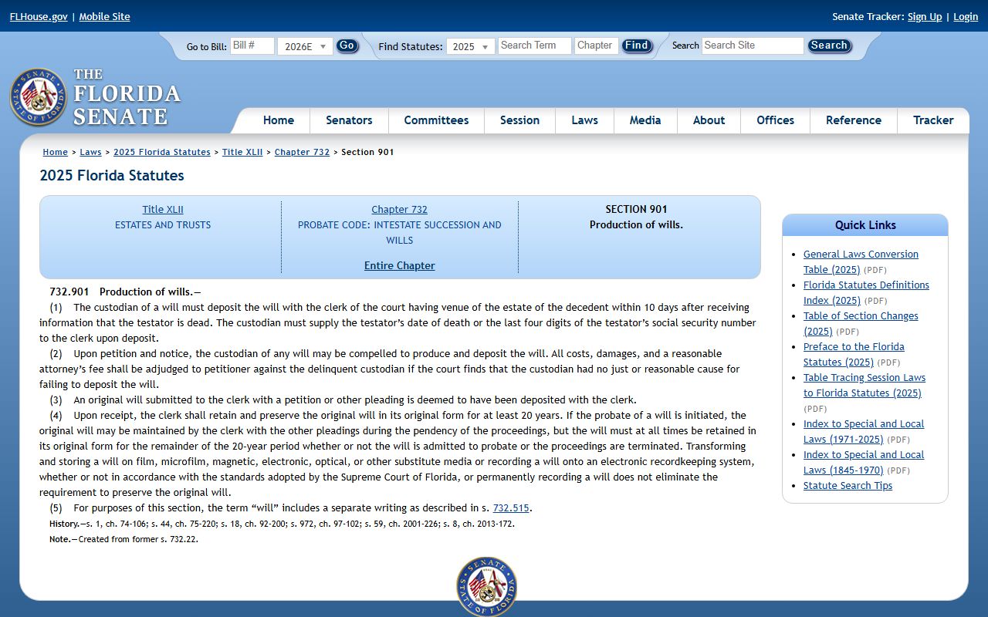The image size is (988, 617).
Task: Open Statute Search Tips link
Action: [x=848, y=485]
